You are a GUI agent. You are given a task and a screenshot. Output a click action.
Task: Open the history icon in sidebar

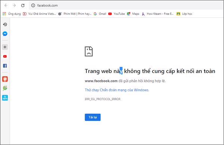click(5, 25)
